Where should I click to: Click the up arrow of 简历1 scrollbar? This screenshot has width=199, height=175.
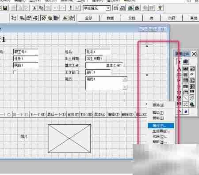pyautogui.click(x=125, y=79)
